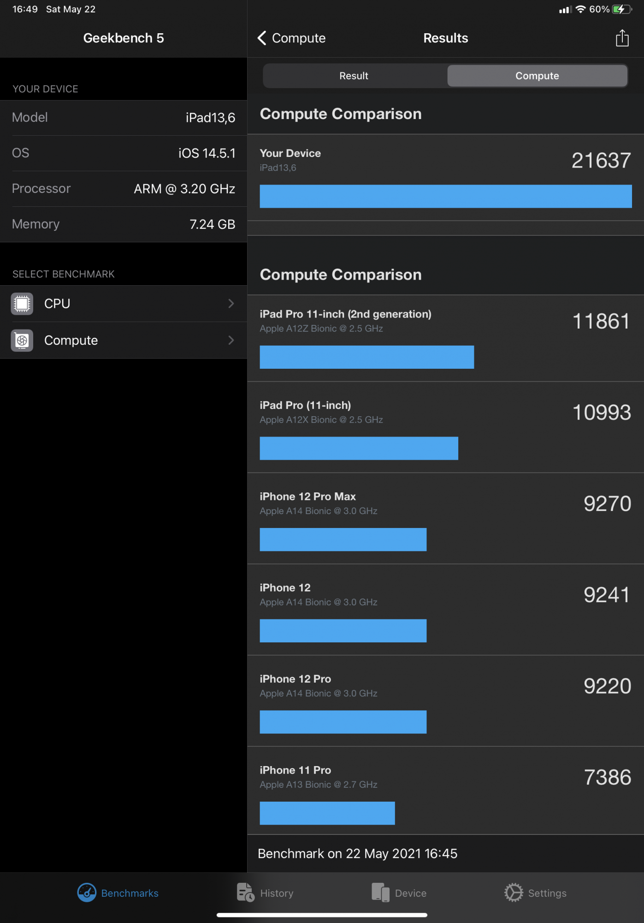
Task: Check battery charging indicator in status bar
Action: click(621, 9)
